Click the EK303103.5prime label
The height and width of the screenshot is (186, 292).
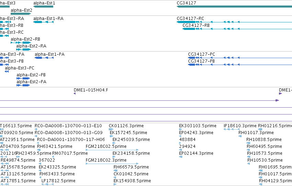point(198,126)
